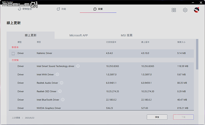
Task: Click the 已安裝版本 column header
Action: click(111, 42)
